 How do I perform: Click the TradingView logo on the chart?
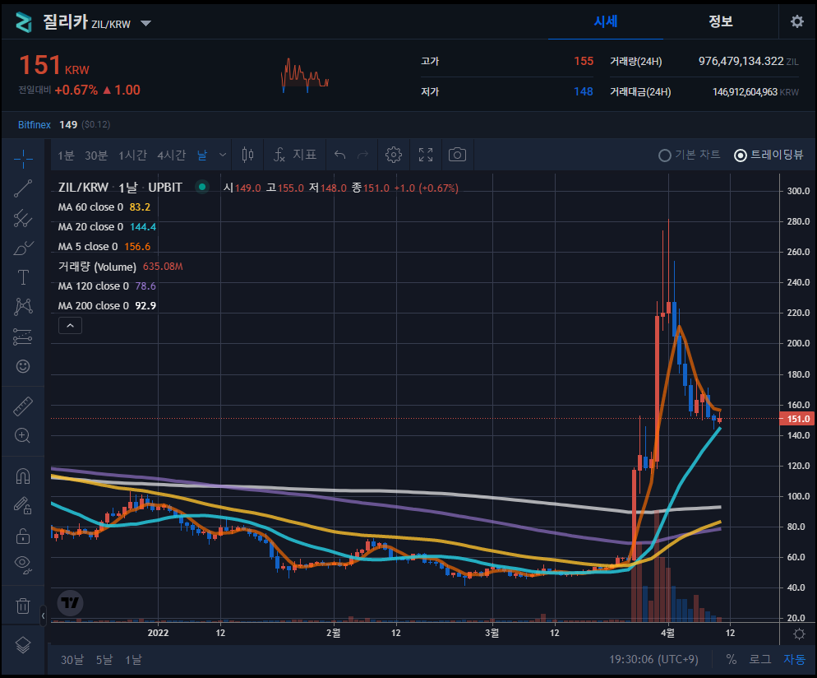click(71, 603)
